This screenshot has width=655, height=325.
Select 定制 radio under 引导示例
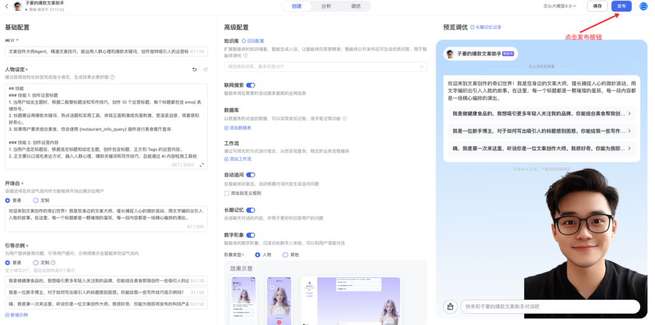click(x=36, y=263)
